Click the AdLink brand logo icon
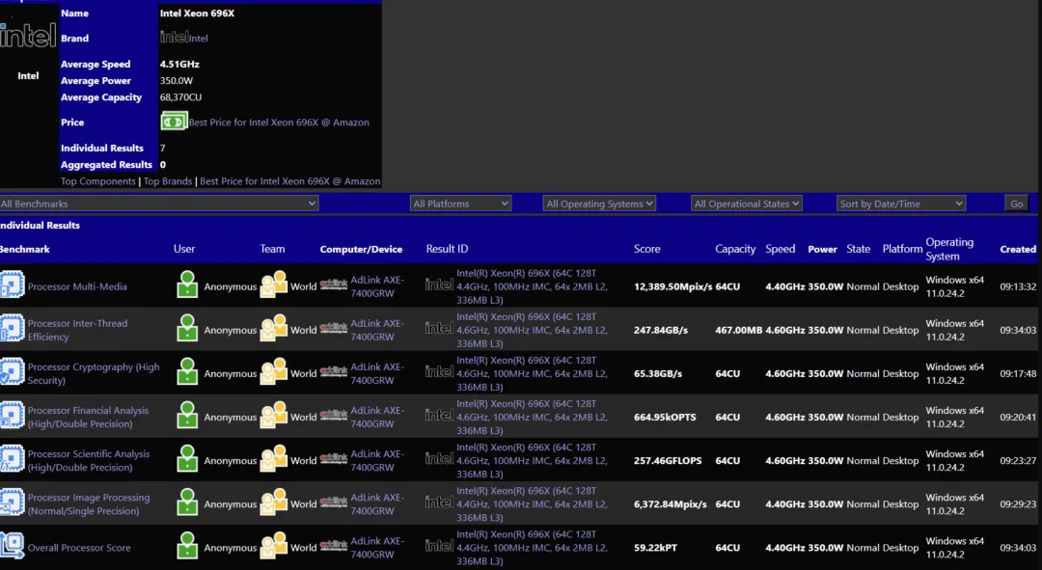The image size is (1042, 570). [333, 285]
